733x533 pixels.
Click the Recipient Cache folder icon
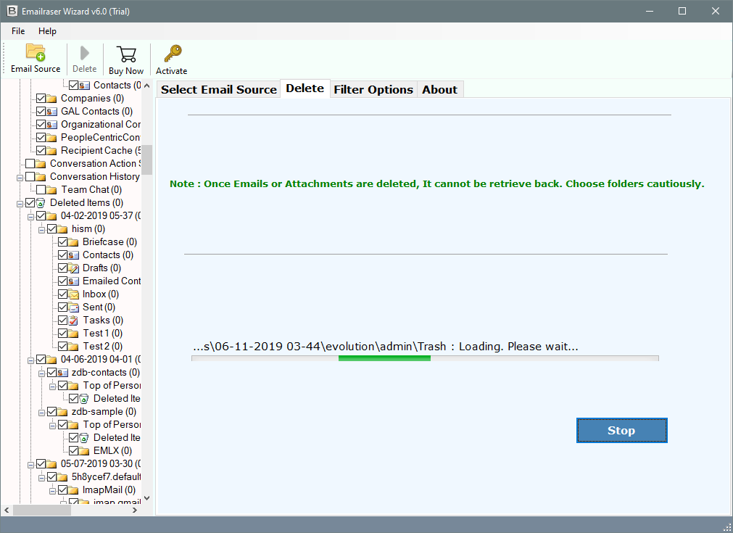[x=51, y=151]
